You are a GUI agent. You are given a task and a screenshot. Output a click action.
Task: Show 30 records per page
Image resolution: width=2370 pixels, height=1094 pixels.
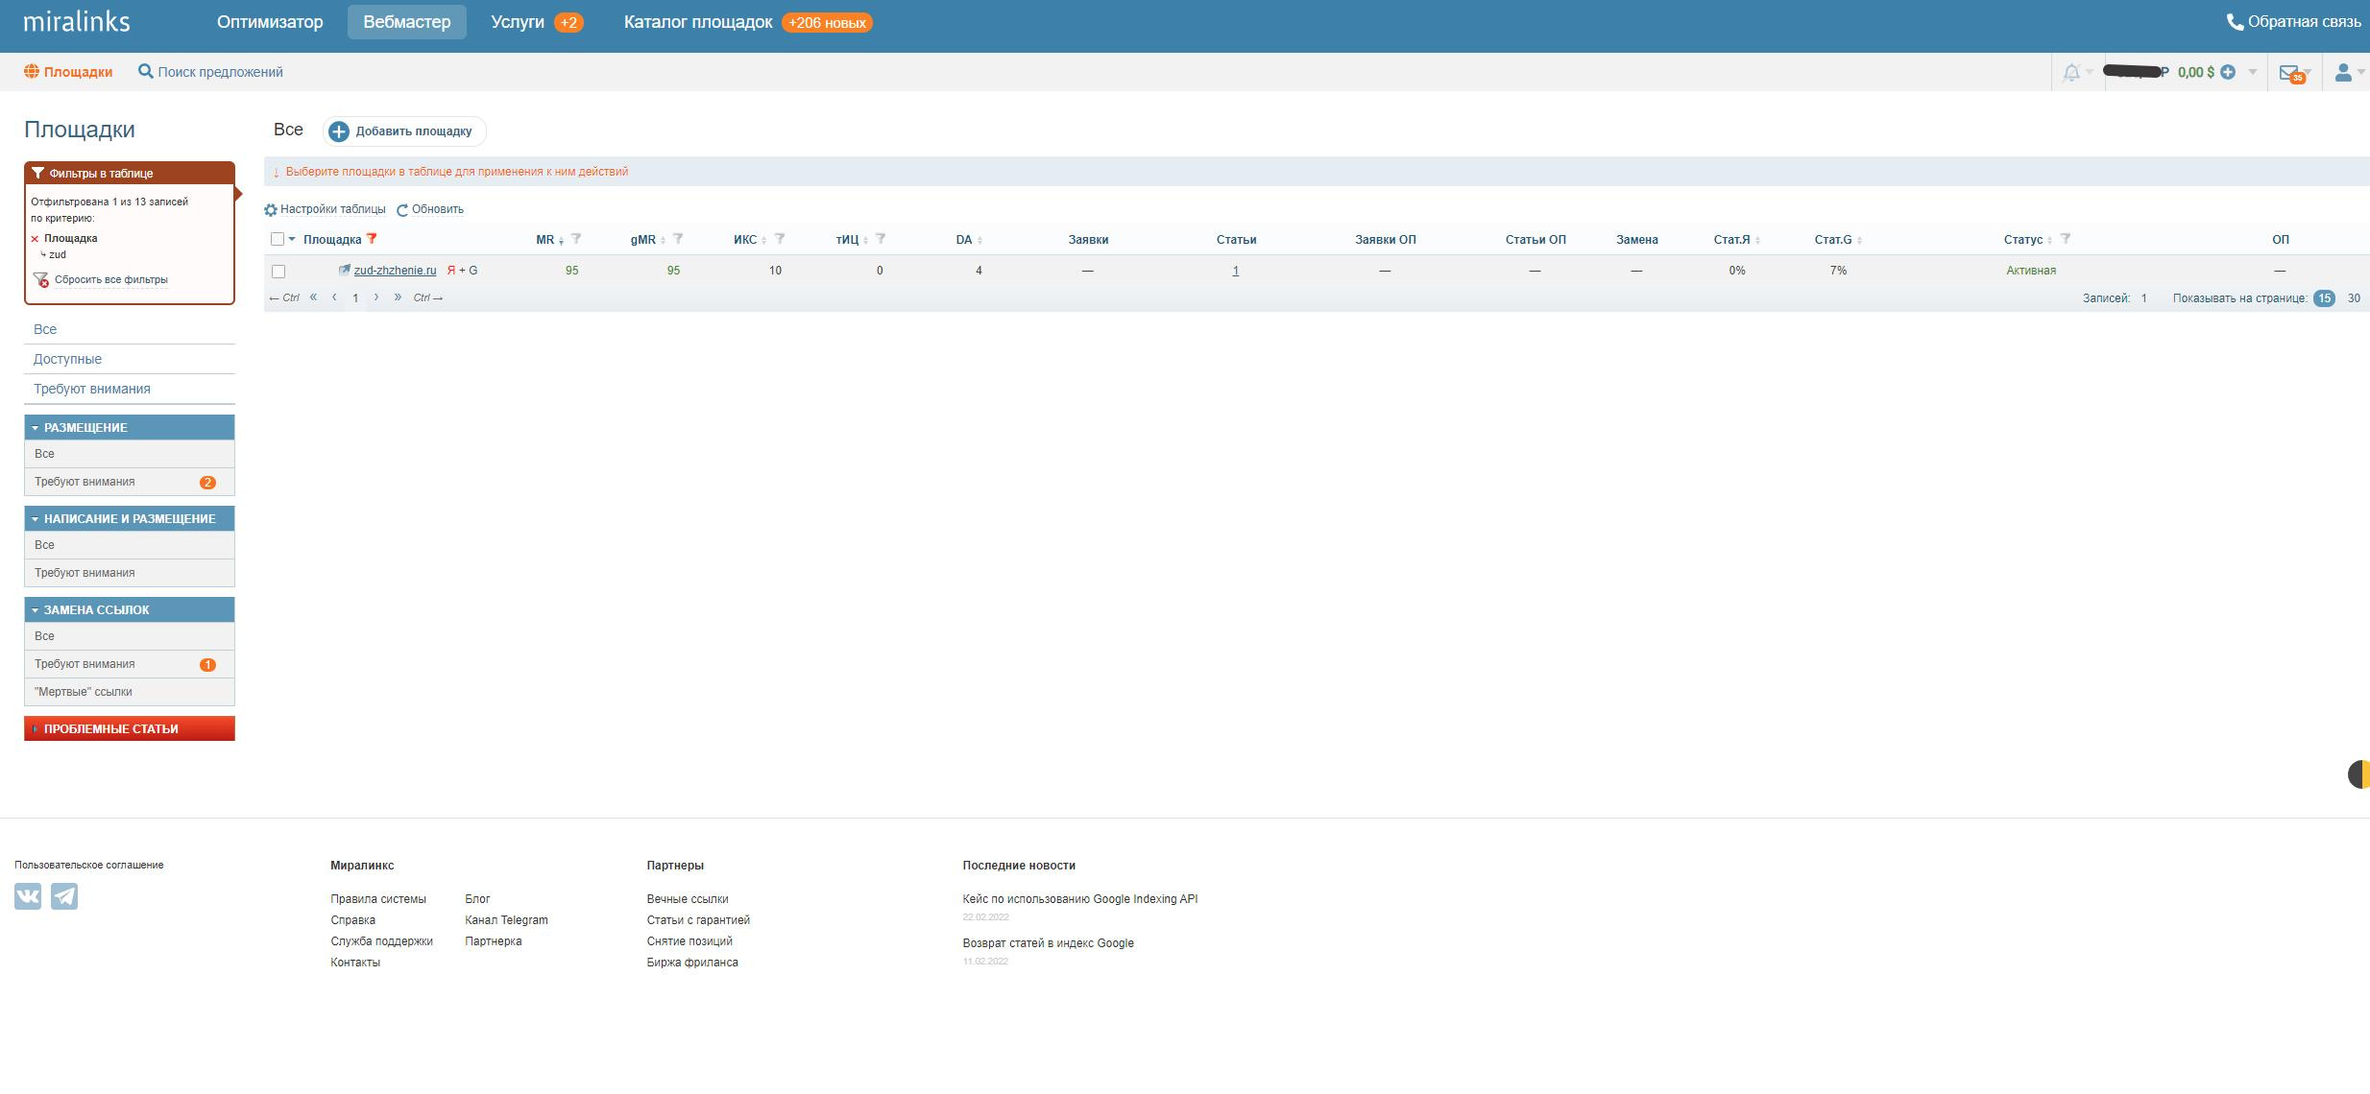2354,298
